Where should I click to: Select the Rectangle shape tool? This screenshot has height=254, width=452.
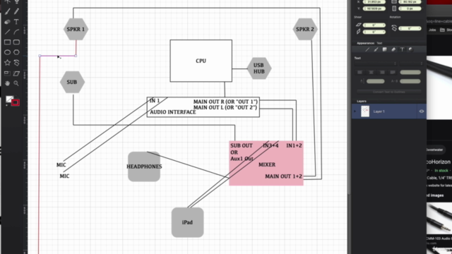coord(8,42)
